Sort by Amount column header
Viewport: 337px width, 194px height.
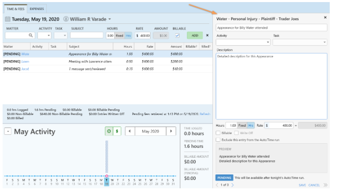pyautogui.click(x=169, y=46)
